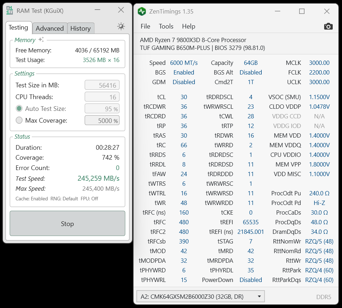
Task: Click the Auto Test Size percent field
Action: [102, 108]
